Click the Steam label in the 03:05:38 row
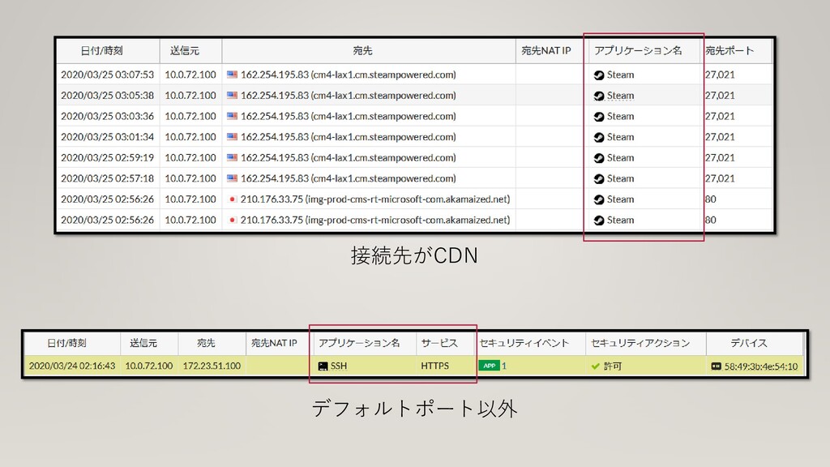This screenshot has width=830, height=467. click(620, 96)
